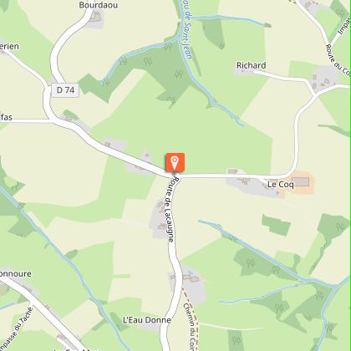Click the building icon below Bourdaou
Screen dimensions: 351x351
tap(95, 17)
